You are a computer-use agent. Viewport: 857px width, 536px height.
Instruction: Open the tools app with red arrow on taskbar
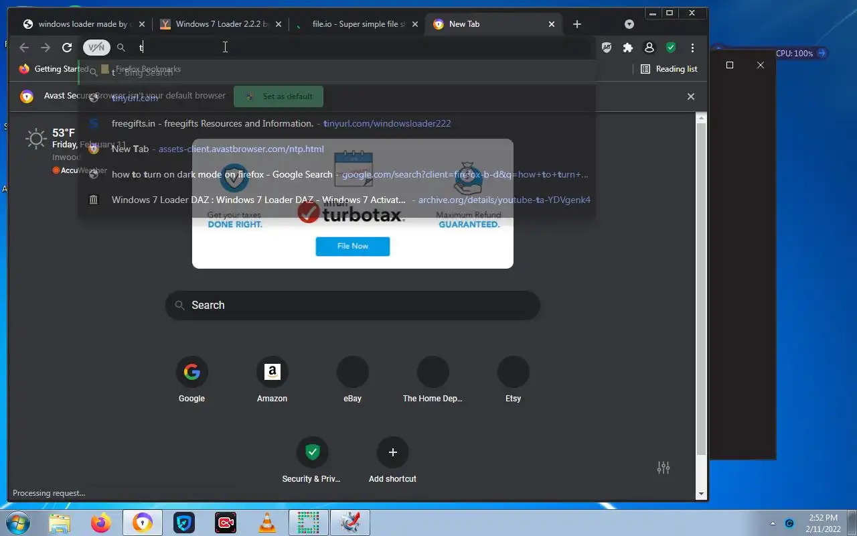point(350,523)
